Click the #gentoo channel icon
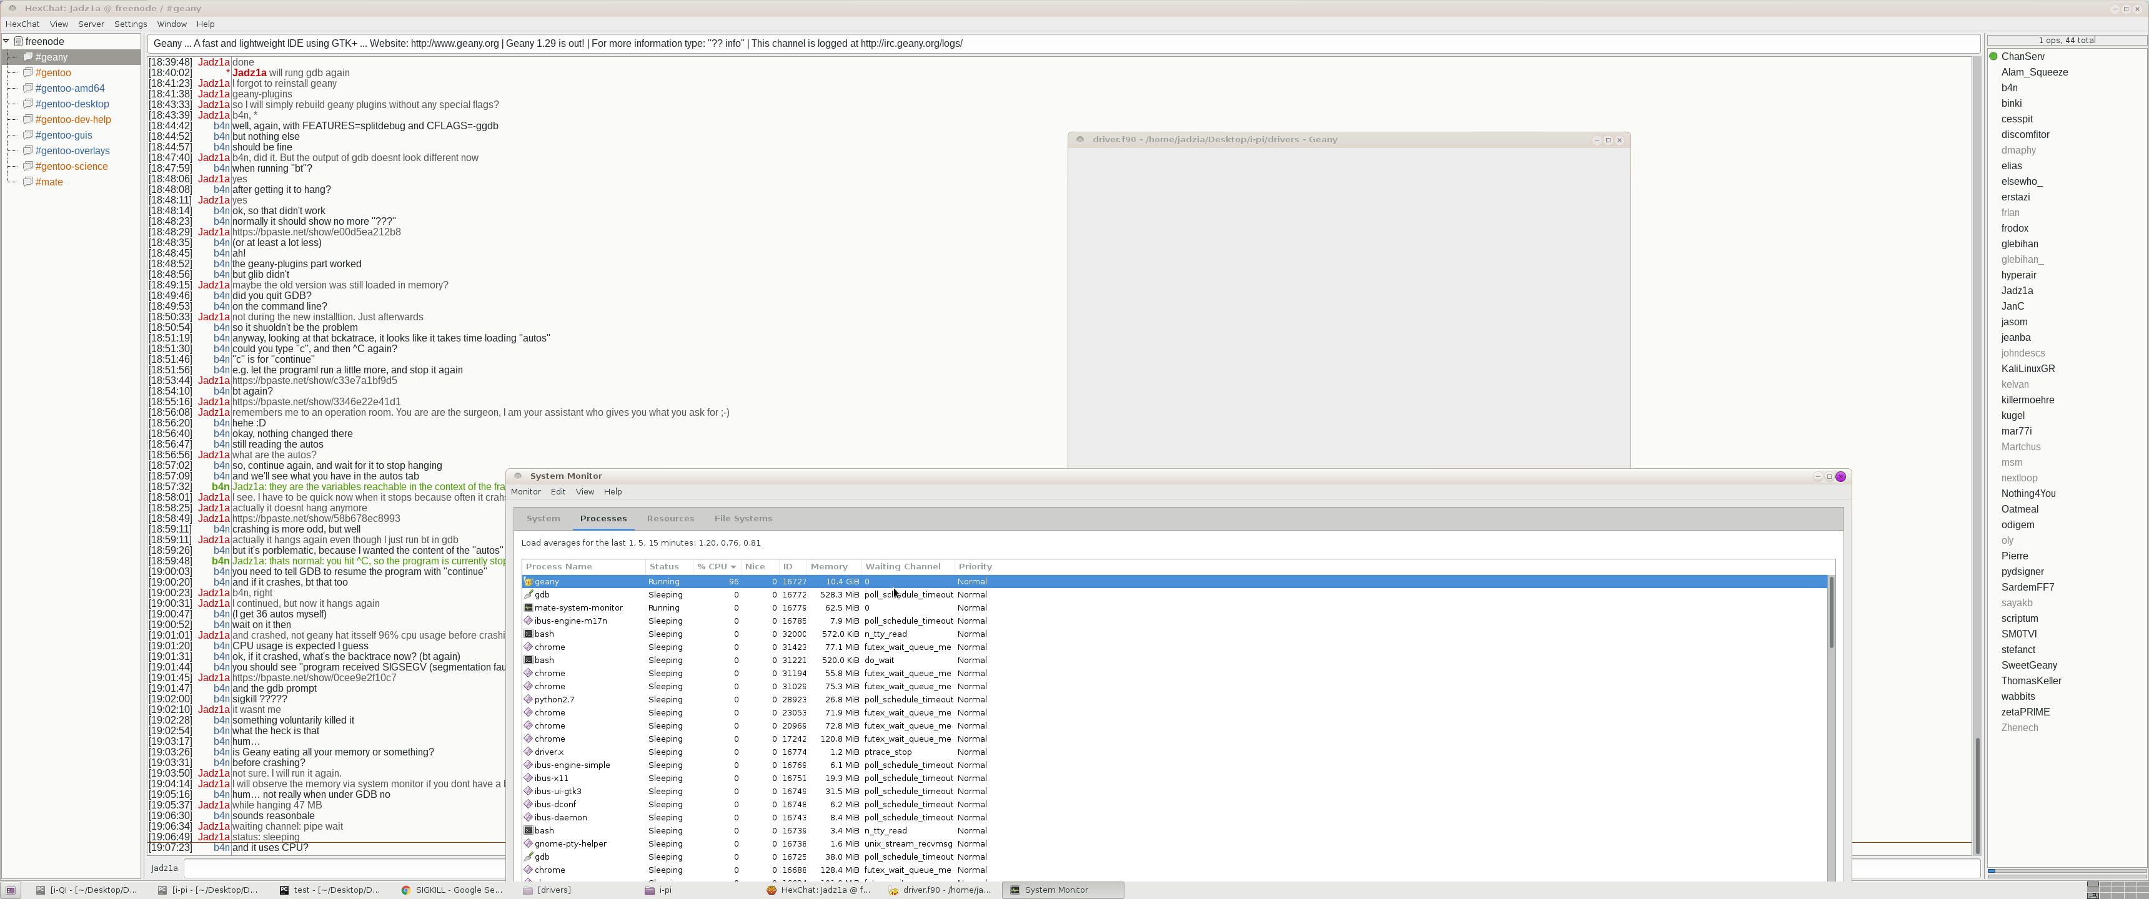Screen dimensions: 2149x899 [27, 72]
